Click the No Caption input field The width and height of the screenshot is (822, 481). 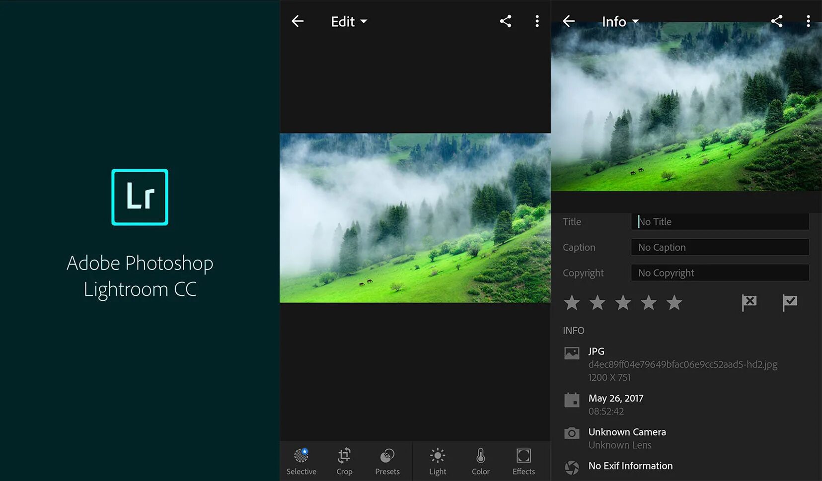coord(720,247)
